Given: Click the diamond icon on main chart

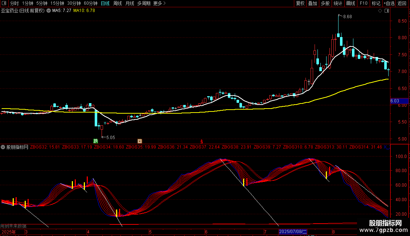Looking at the screenshot, I should point(380,11).
